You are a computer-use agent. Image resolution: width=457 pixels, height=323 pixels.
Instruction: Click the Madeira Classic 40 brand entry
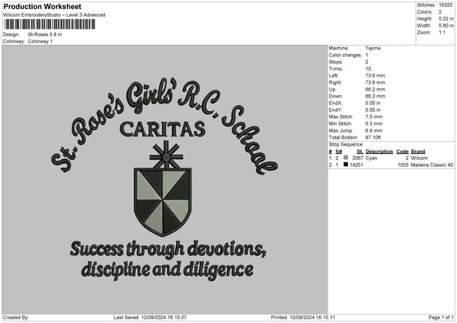432,165
